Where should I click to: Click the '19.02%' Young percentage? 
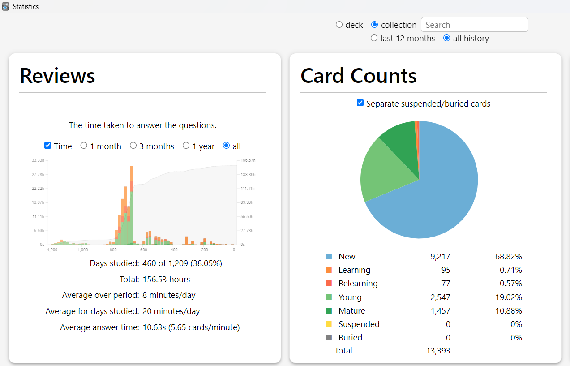(509, 297)
